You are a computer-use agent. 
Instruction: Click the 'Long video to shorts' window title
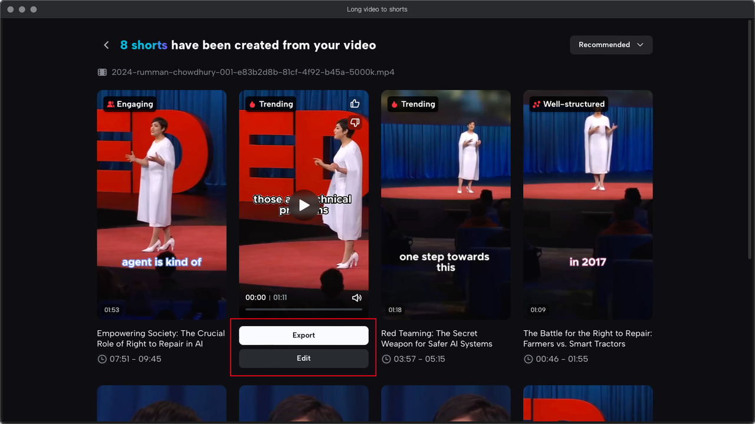(377, 9)
